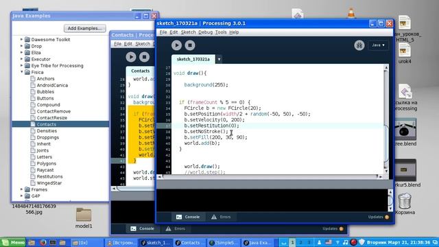Click the Add Examples... button
439x247 pixels.
(85, 28)
